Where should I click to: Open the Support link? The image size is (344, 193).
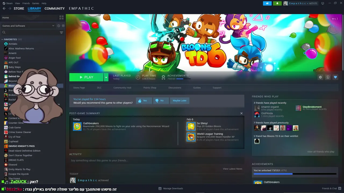pyautogui.click(x=217, y=88)
